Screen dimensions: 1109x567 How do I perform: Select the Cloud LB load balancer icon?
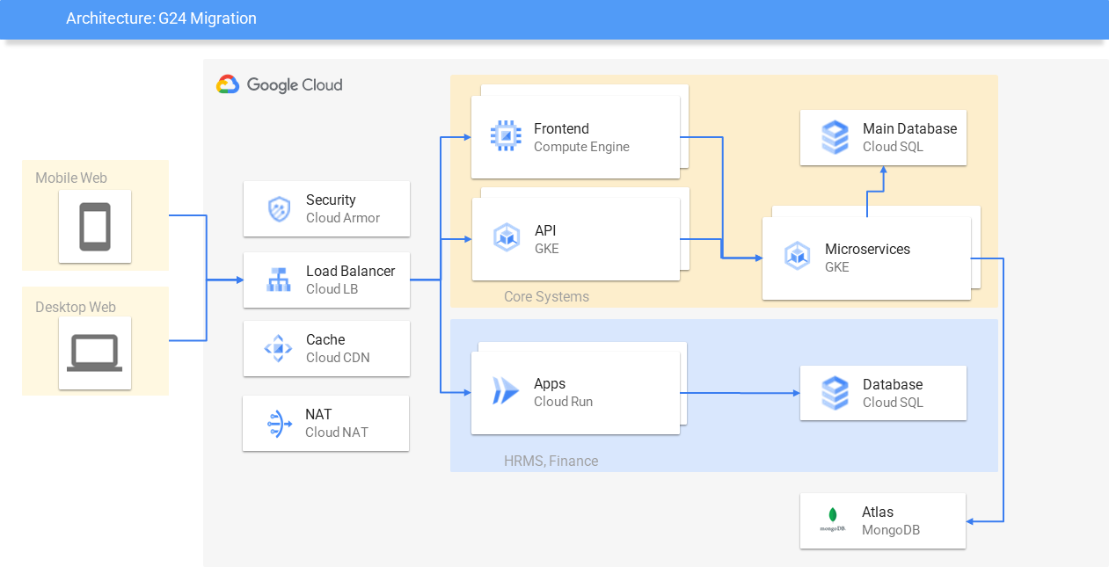[x=279, y=280]
